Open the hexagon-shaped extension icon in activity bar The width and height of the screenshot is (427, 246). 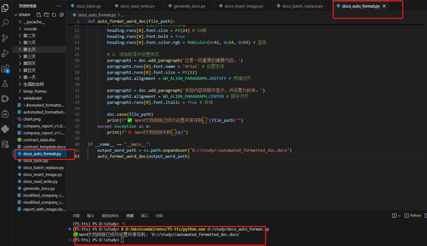pos(5,99)
